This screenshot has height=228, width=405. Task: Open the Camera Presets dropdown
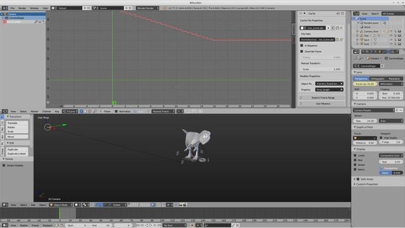point(374,110)
